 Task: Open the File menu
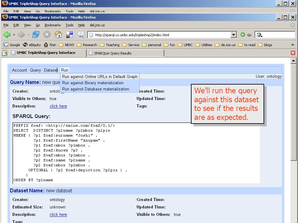tap(6, 25)
